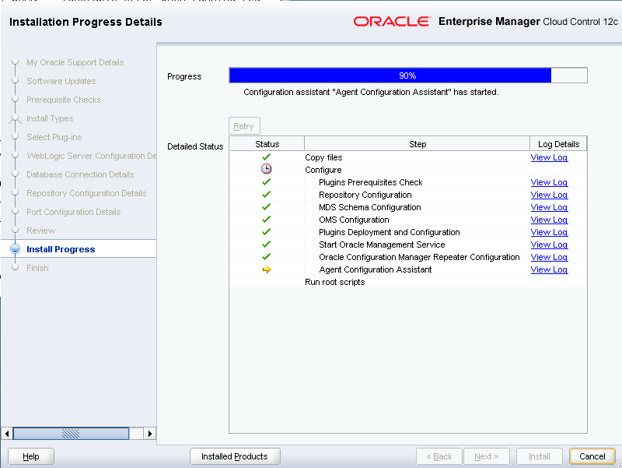Viewport: 622px width, 468px height.
Task: Open View Log for Plugins Deployment and Configuration
Action: pyautogui.click(x=549, y=232)
